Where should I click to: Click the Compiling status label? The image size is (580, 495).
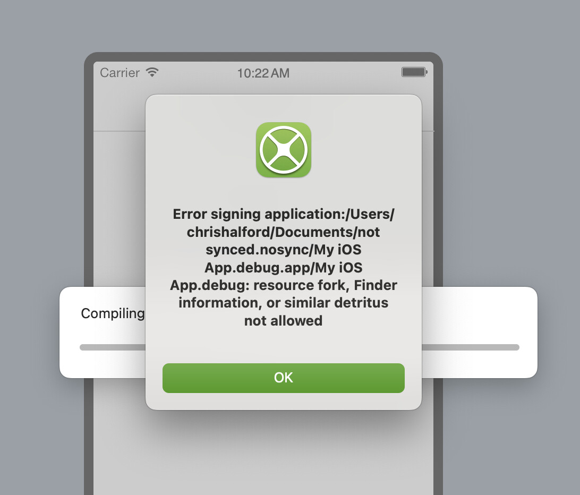[113, 313]
